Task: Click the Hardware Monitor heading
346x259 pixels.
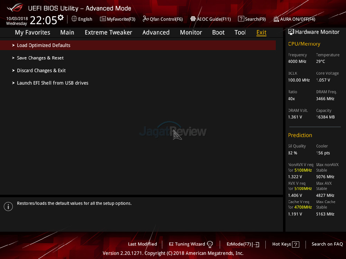Action: click(x=317, y=32)
